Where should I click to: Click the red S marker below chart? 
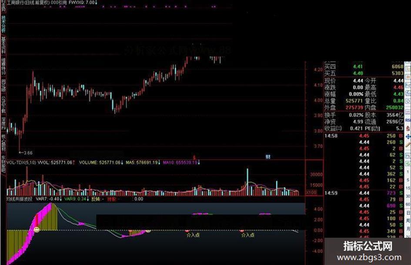pyautogui.click(x=194, y=157)
